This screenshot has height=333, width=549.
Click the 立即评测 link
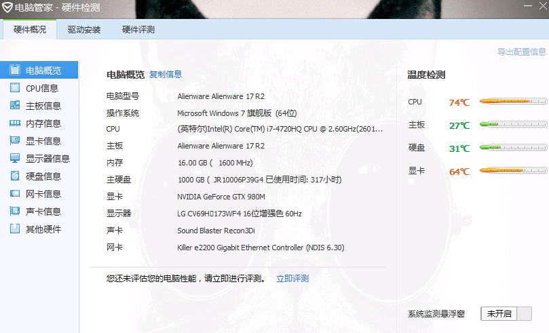[292, 279]
